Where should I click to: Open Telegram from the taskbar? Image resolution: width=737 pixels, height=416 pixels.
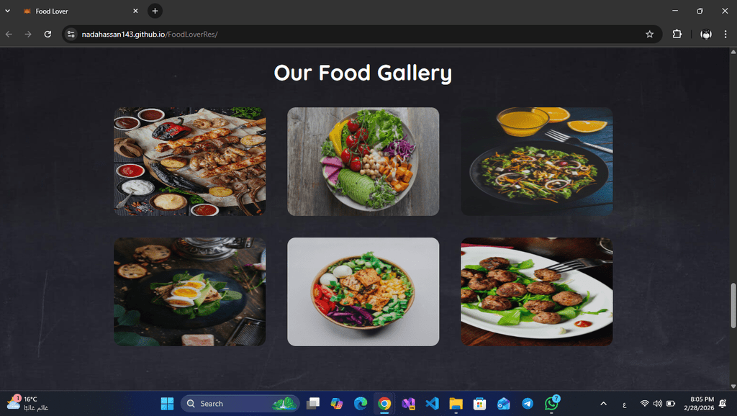[x=528, y=404]
